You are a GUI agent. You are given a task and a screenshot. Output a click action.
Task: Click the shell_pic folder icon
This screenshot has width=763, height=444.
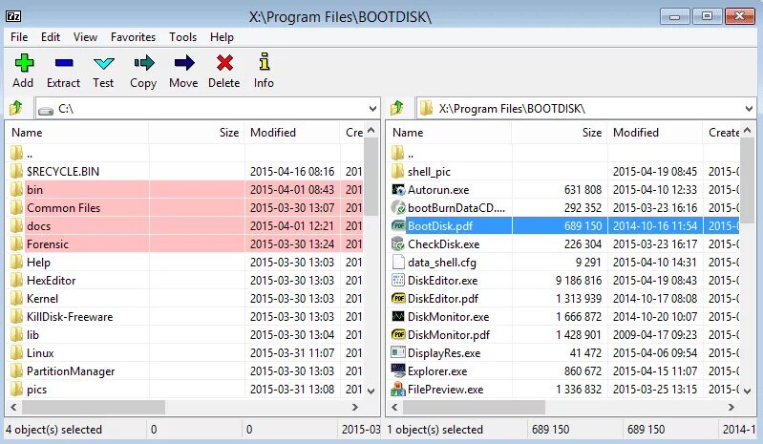[x=398, y=171]
